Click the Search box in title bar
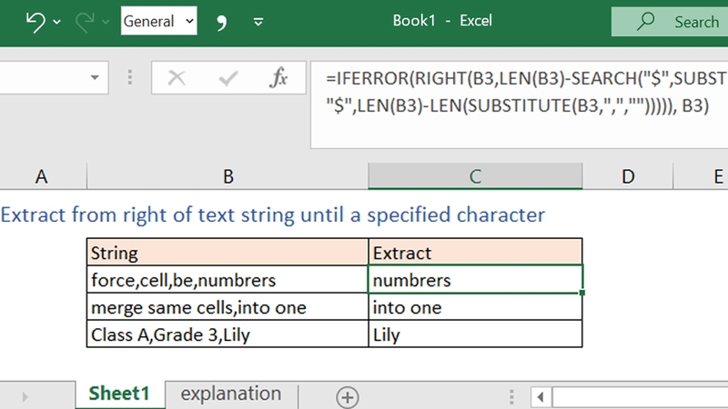The width and height of the screenshot is (728, 409). click(x=670, y=21)
